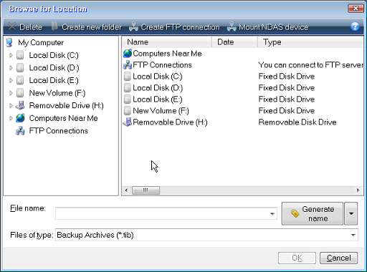Open the Generate name options arrow
This screenshot has width=367, height=272.
click(351, 213)
